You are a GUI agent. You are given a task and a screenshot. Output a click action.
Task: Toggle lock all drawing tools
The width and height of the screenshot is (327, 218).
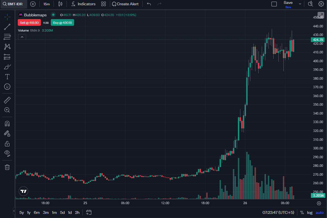(x=7, y=144)
